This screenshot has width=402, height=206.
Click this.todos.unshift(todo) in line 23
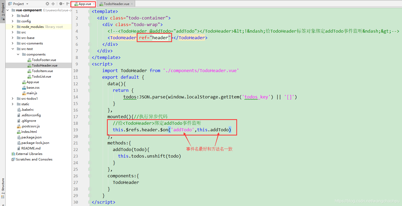pos(149,156)
